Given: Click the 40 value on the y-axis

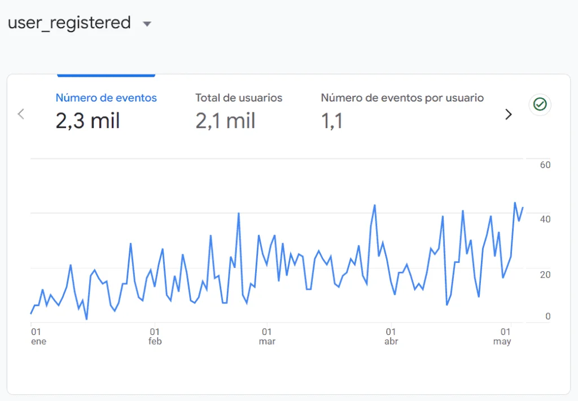Looking at the screenshot, I should 545,219.
